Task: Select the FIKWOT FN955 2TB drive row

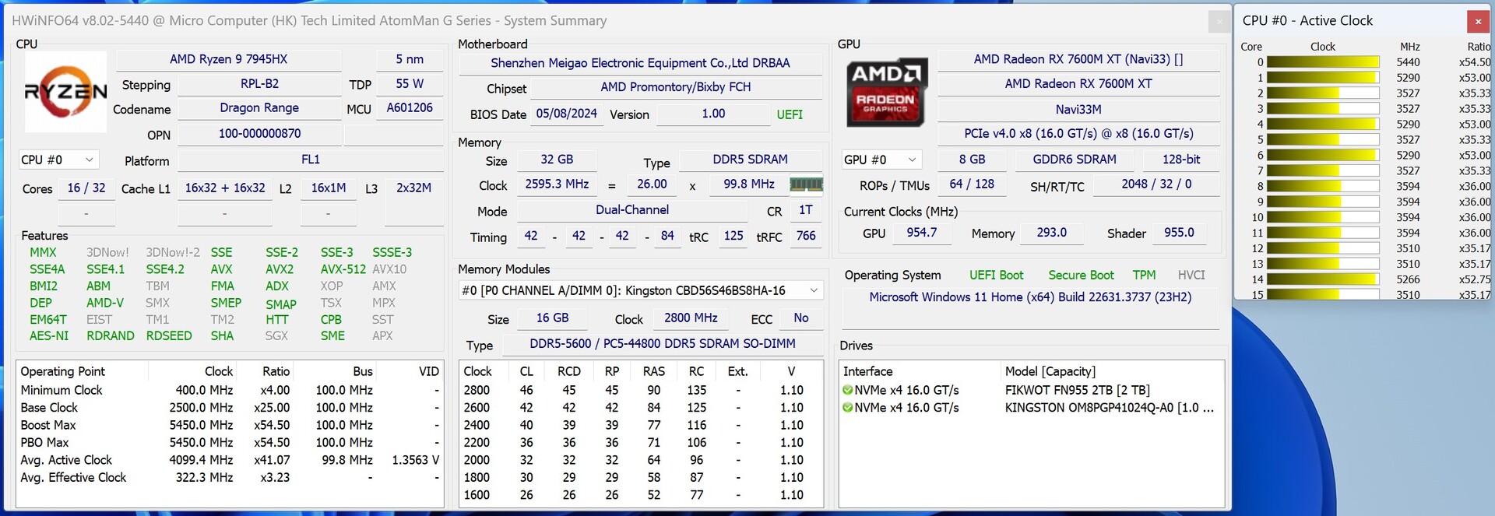Action: click(1030, 390)
